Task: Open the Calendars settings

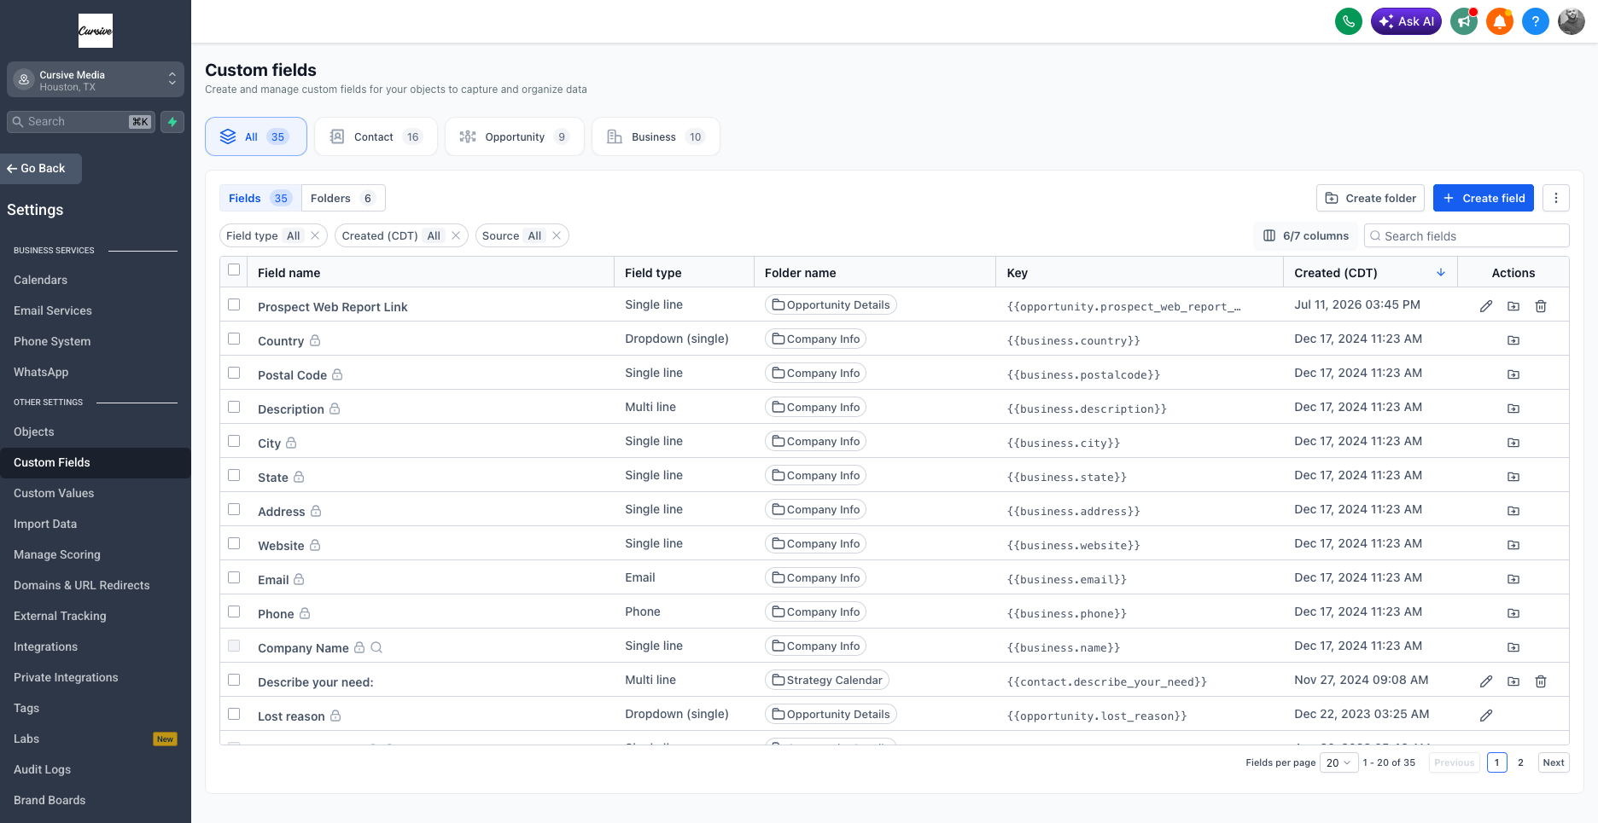Action: 40,280
